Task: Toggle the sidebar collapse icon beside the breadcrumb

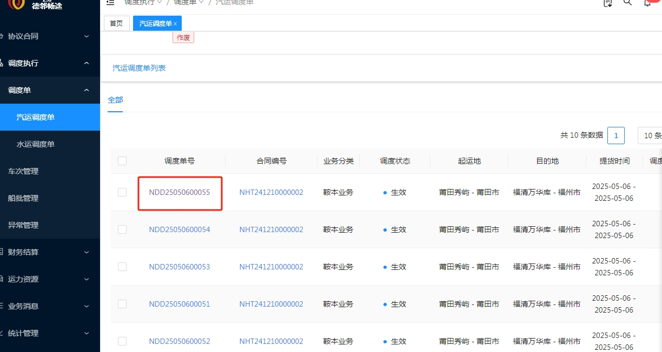Action: 110,2
